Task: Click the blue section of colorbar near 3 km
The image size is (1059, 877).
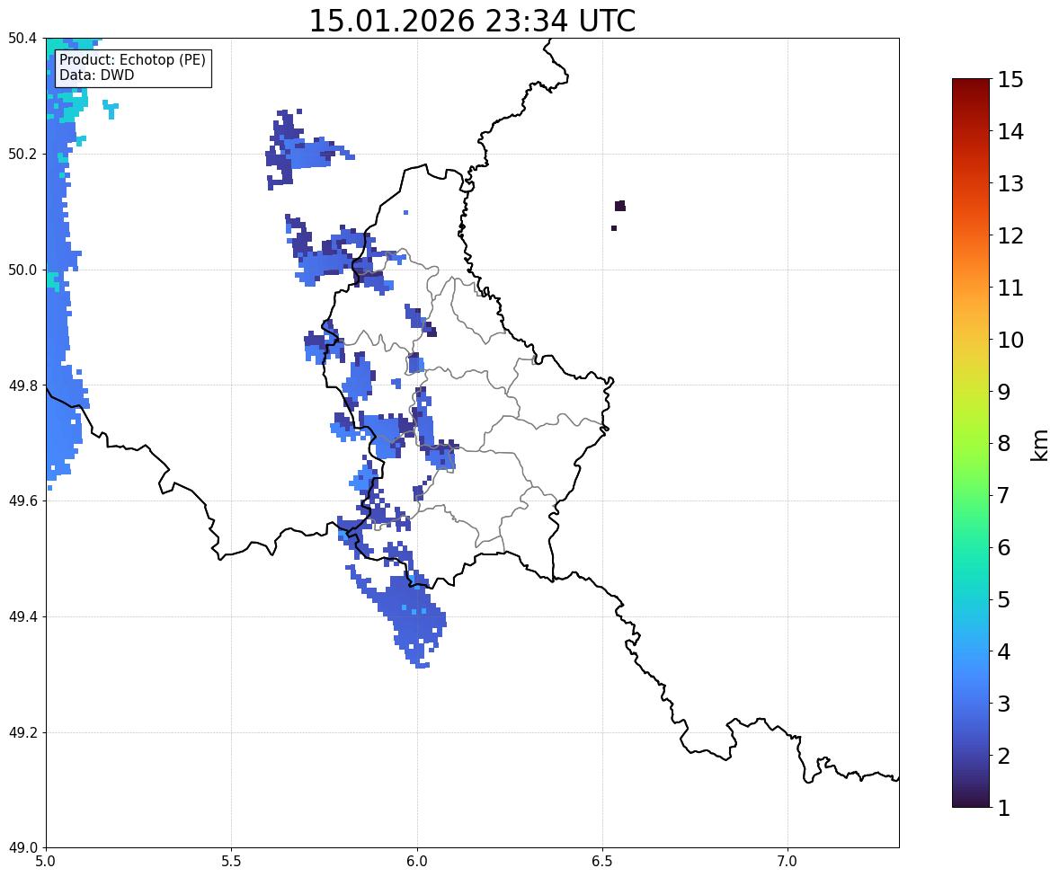Action: click(971, 704)
